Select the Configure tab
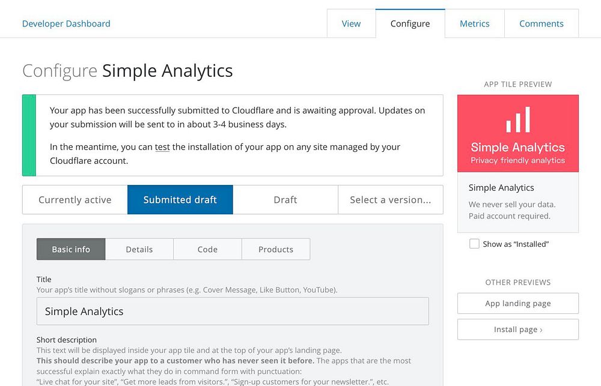 click(x=410, y=24)
